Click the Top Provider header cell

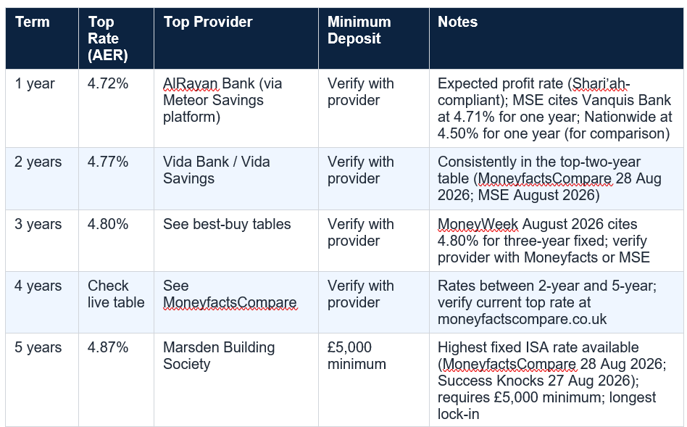[236, 38]
